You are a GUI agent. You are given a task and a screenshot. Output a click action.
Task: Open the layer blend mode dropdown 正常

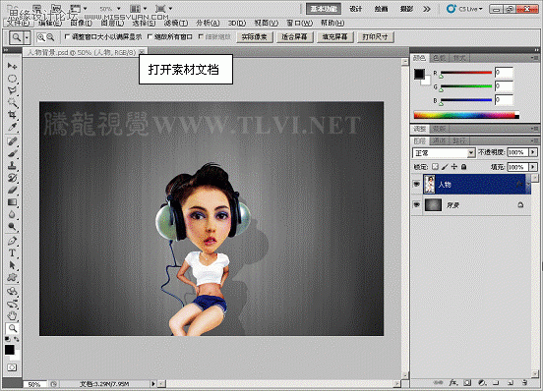(444, 152)
